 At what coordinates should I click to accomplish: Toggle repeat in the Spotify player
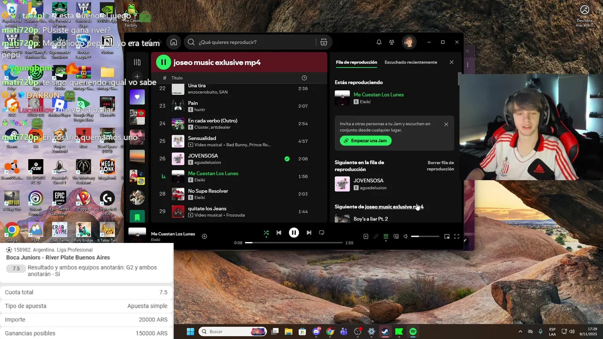(322, 233)
